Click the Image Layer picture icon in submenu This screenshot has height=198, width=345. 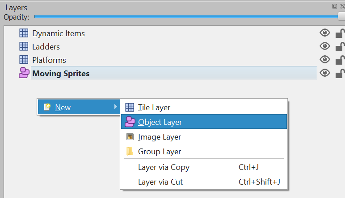130,137
